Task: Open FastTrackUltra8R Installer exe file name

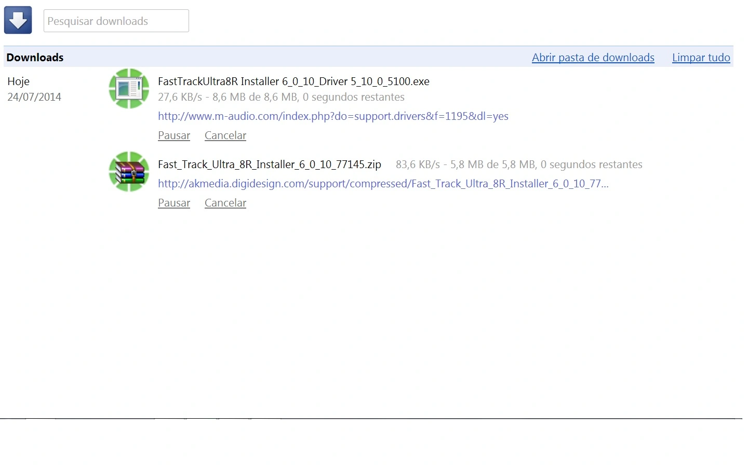Action: tap(293, 81)
